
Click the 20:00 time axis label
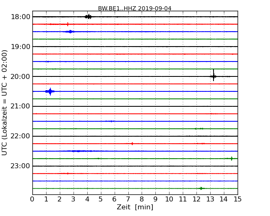click(20, 76)
